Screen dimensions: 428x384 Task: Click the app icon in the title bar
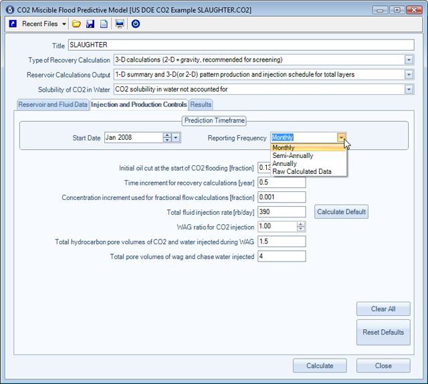click(x=10, y=10)
